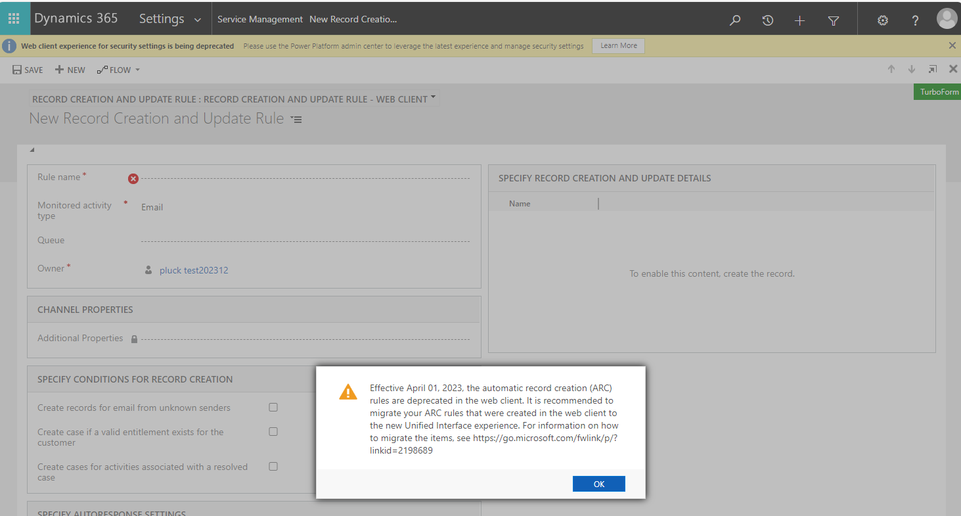Click the Name column header
Screen dimensions: 961x516
(x=520, y=204)
